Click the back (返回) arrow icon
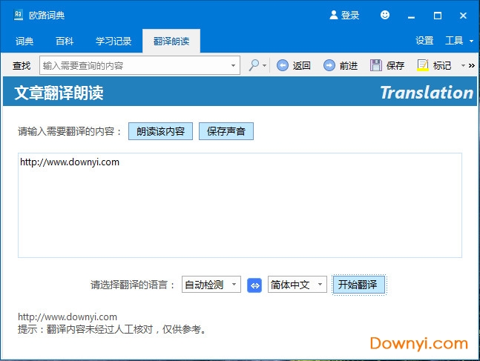This screenshot has width=480, height=361. point(283,65)
